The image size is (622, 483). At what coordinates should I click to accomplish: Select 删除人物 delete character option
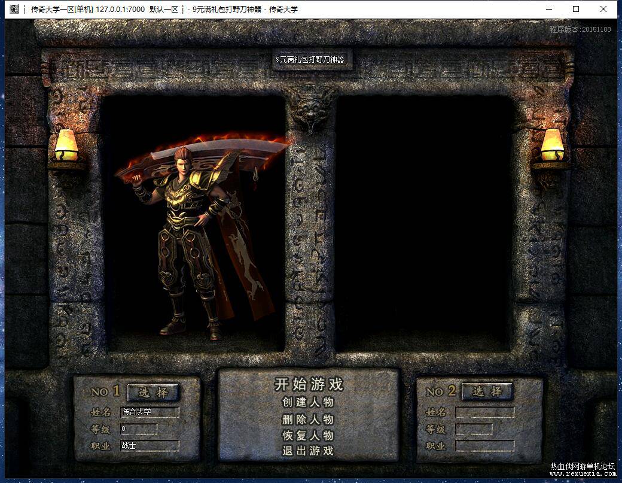coord(308,419)
